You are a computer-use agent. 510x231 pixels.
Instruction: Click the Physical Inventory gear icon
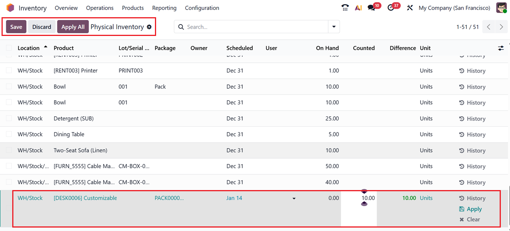(x=149, y=27)
